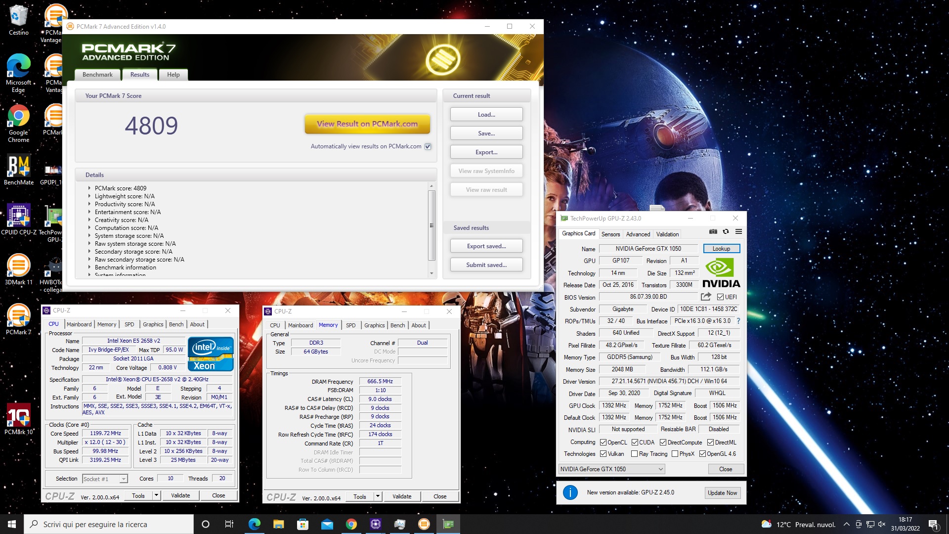Click CPU-Z taskbar icon
The image size is (949, 534).
pyautogui.click(x=375, y=524)
